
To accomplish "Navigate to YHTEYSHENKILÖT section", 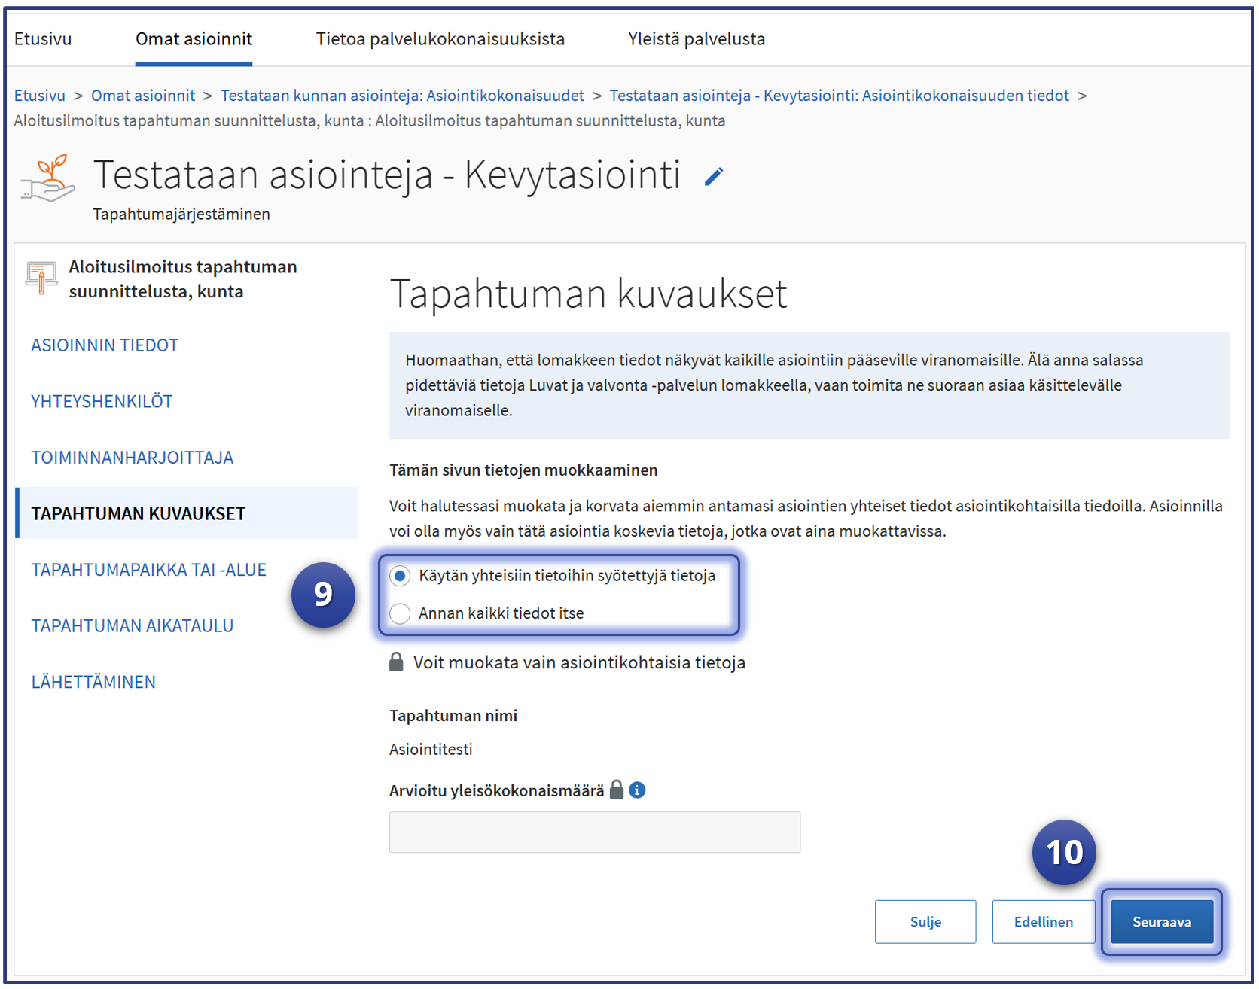I will click(102, 402).
